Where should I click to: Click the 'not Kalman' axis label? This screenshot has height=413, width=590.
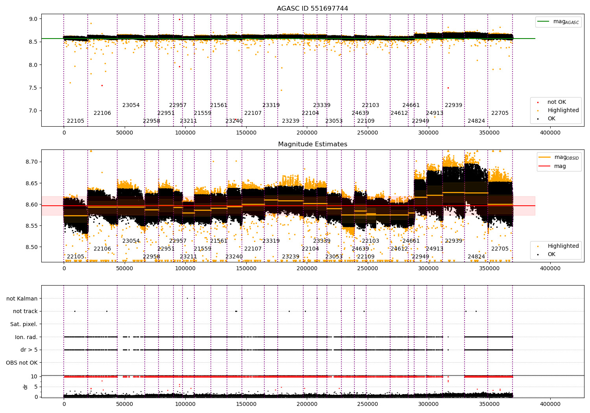point(22,299)
